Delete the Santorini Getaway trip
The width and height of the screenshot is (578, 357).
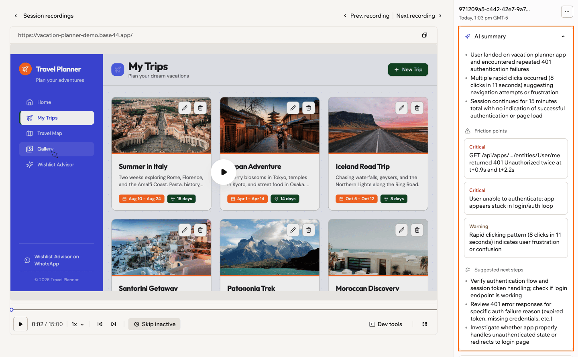click(200, 230)
